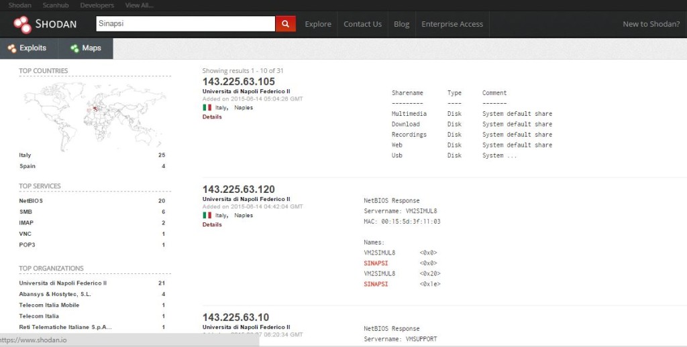Filter by Universita di Napoli Federico II organization
687x347 pixels.
pos(62,283)
